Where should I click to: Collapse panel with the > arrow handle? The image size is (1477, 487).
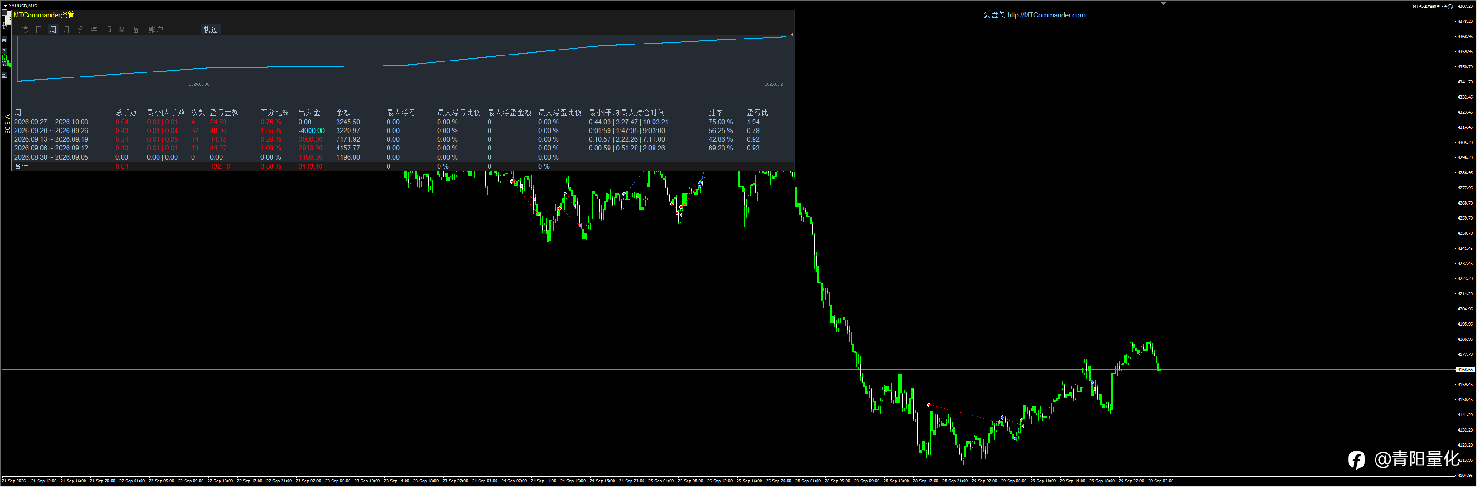pos(7,18)
